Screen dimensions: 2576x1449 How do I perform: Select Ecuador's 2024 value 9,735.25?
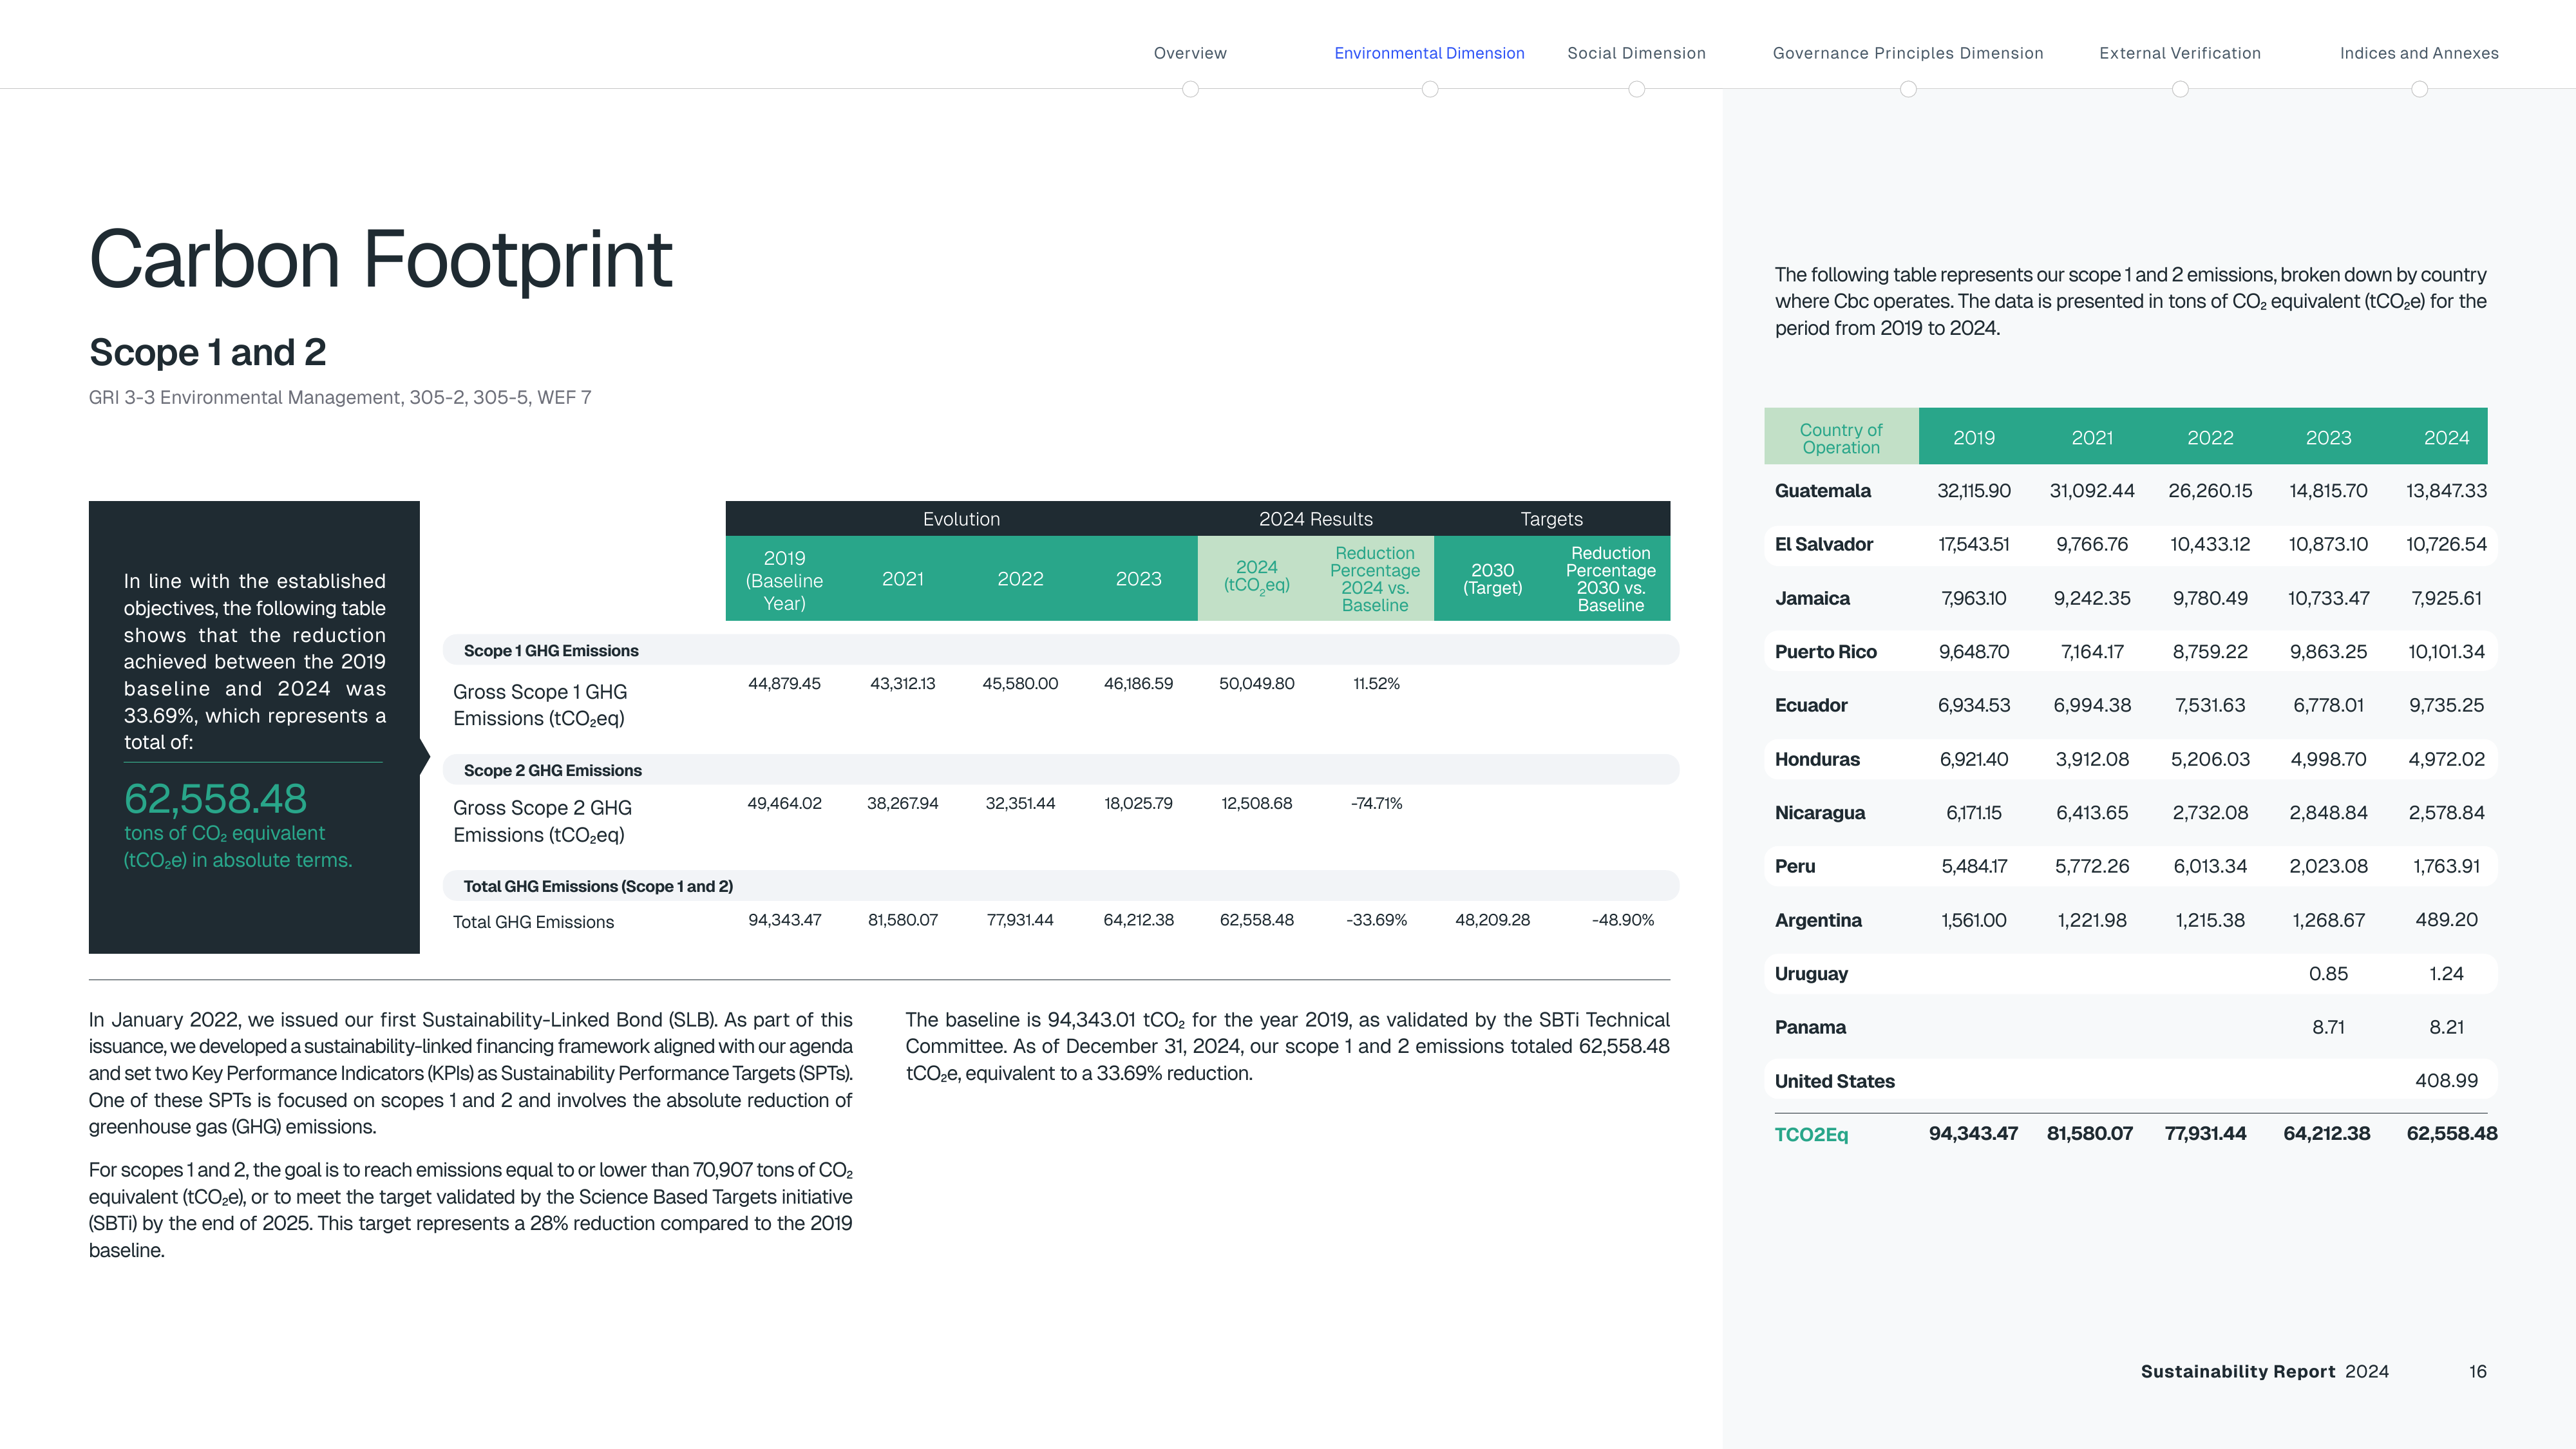(x=2446, y=705)
